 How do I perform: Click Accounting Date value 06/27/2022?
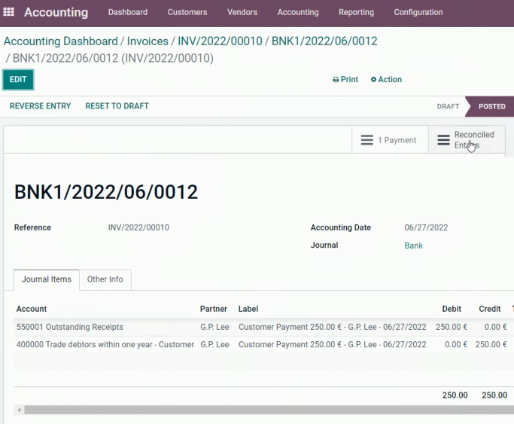426,227
